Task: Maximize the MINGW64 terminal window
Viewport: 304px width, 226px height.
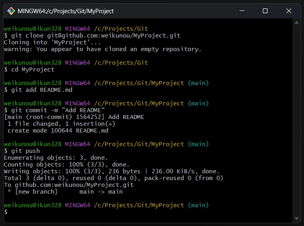Action: tap(265, 11)
